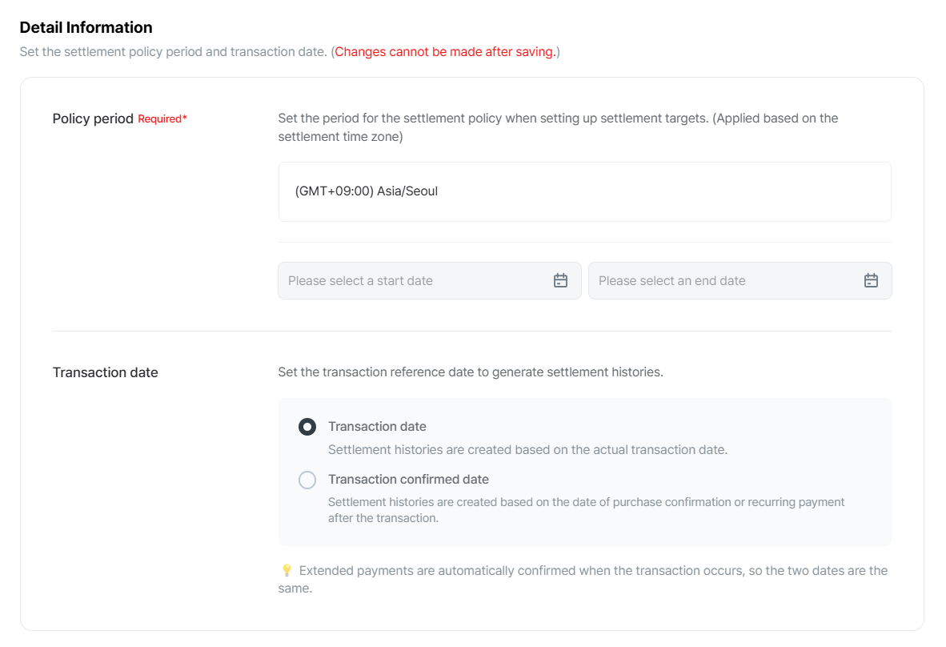Click the 'Extended payments' hint text
This screenshot has height=647, width=946.
click(x=583, y=580)
